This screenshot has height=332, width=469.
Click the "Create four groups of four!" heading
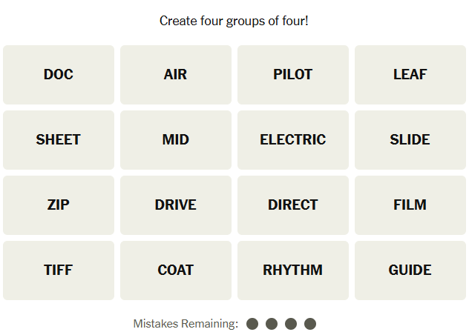(x=234, y=21)
